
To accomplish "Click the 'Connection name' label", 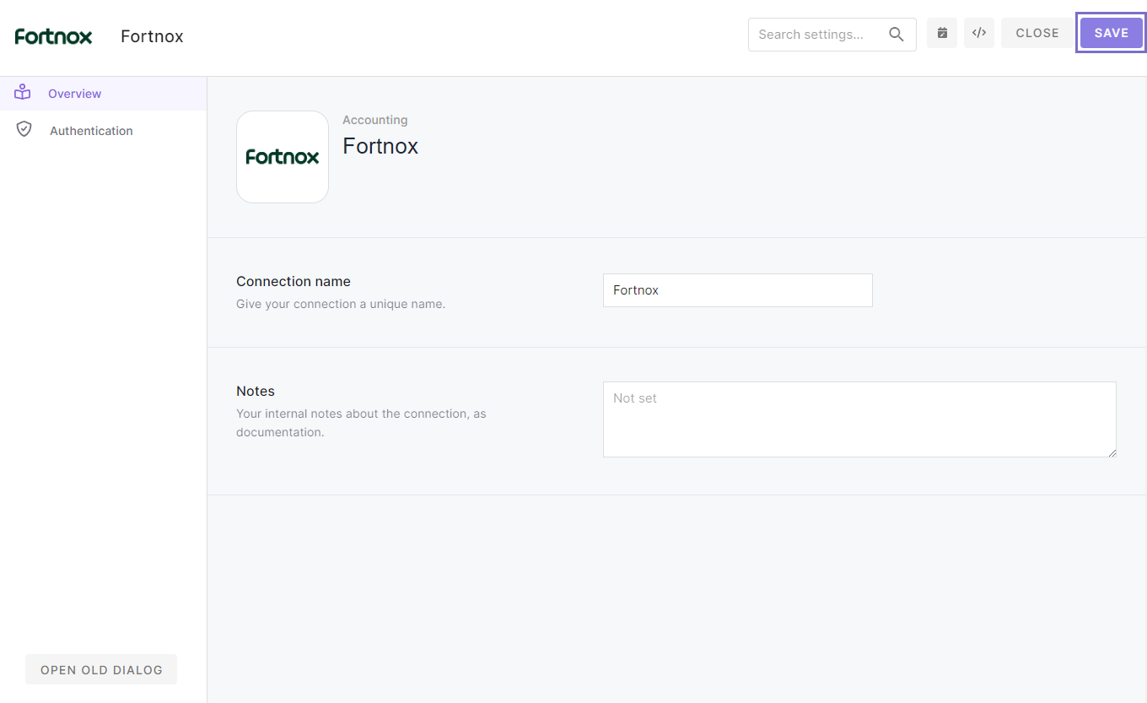I will click(x=293, y=282).
